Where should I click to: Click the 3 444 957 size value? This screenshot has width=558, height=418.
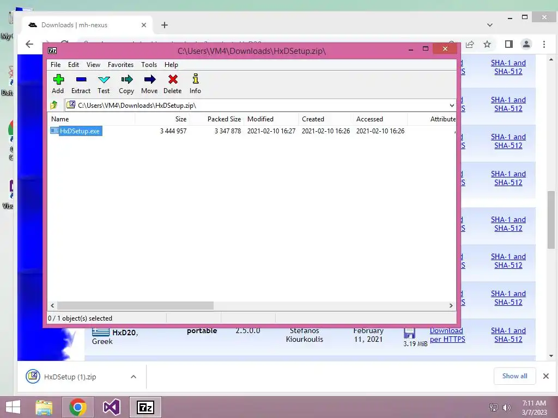click(173, 131)
